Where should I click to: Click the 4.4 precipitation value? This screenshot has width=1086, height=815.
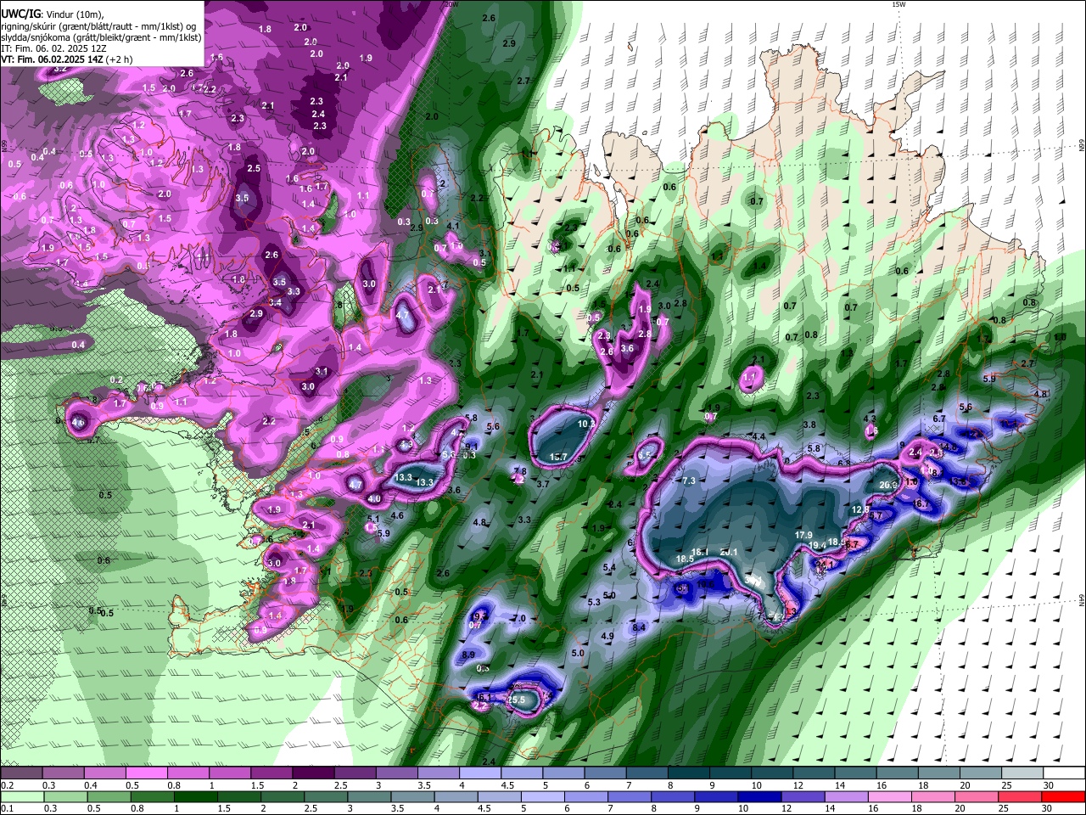coord(759,436)
